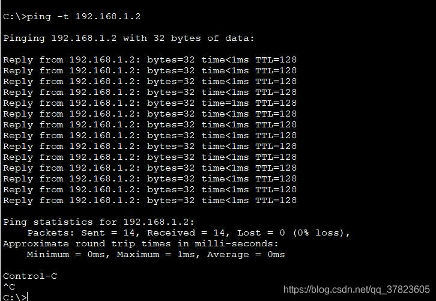The height and width of the screenshot is (301, 436).
Task: Click the '^C' line above the prompt
Action: (x=9, y=287)
